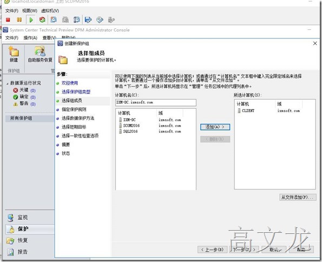This screenshot has width=322, height=262.
Task: Click the 警告 warning status icon
Action: 15,104
